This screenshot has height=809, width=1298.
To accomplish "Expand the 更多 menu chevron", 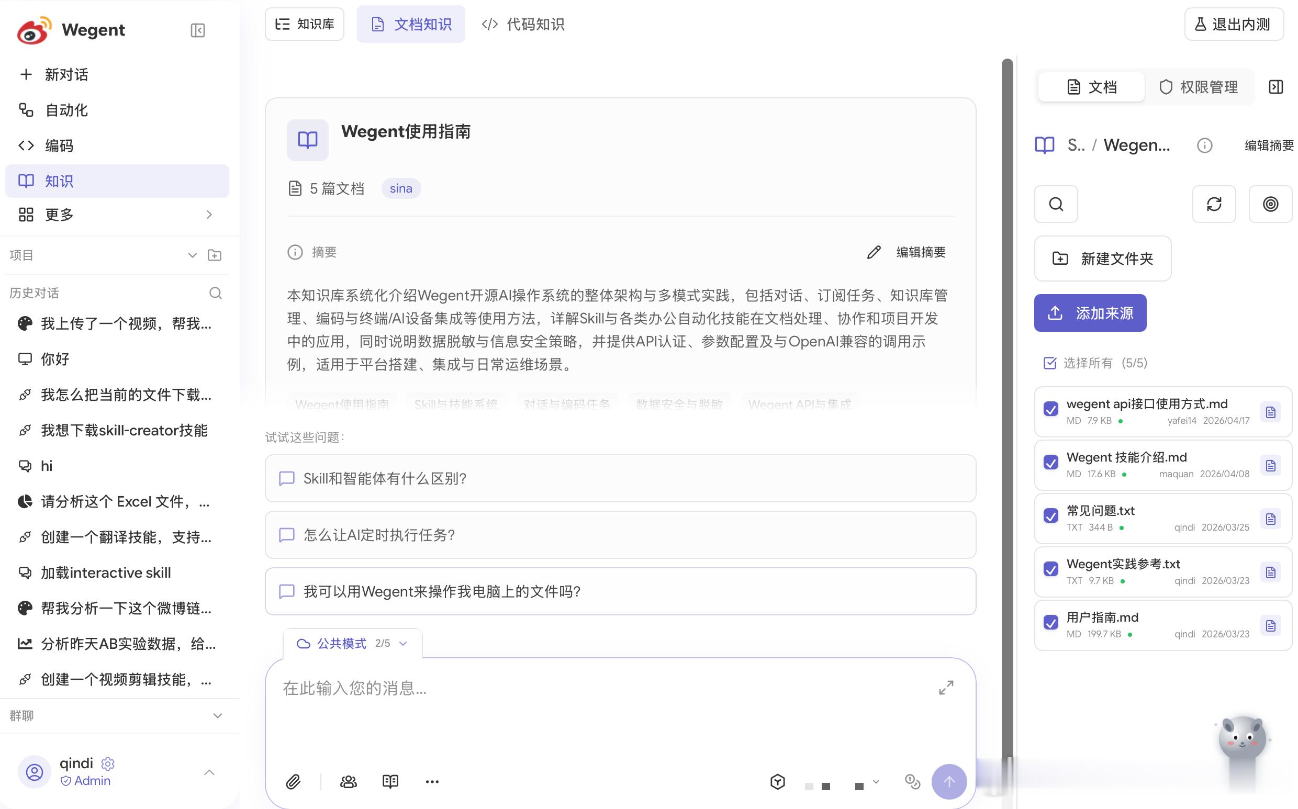I will [x=209, y=215].
